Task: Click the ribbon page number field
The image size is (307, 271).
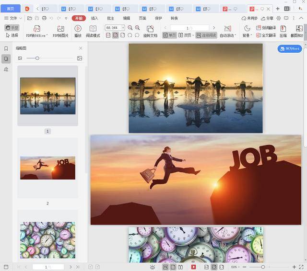Action: (189, 28)
